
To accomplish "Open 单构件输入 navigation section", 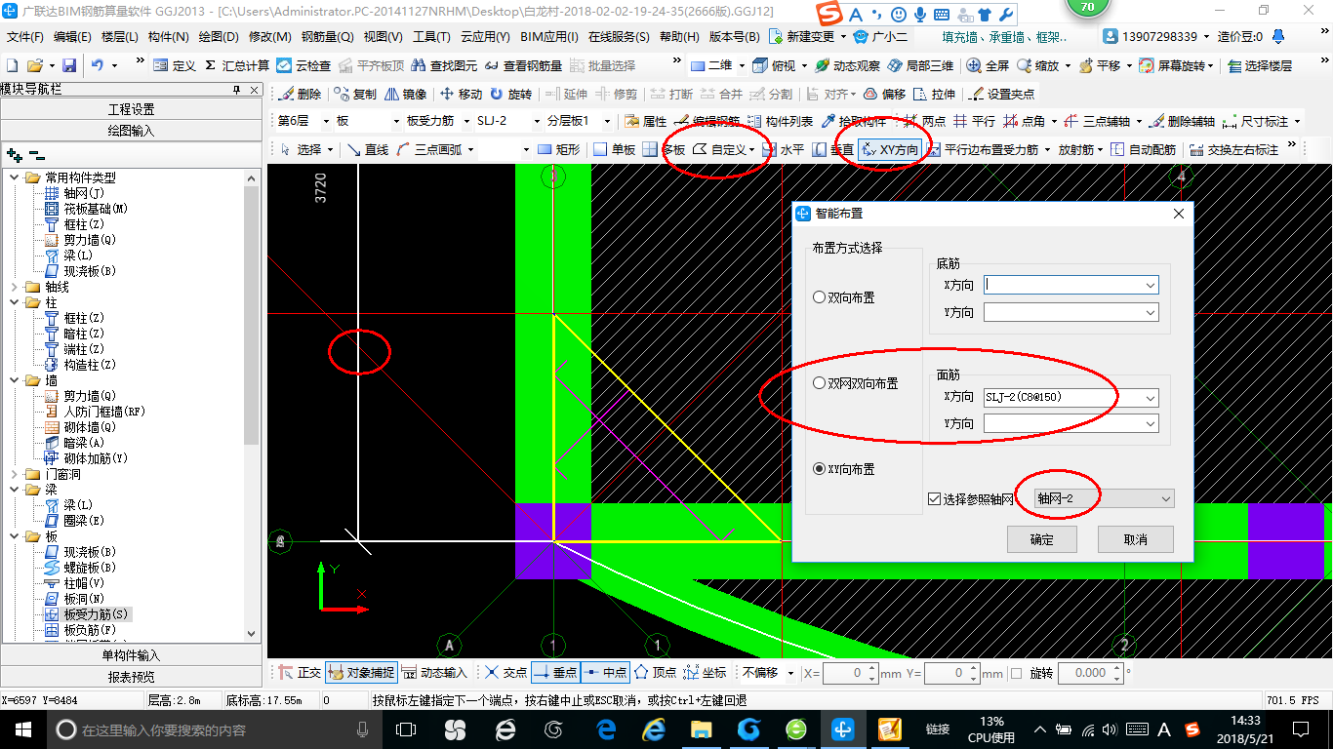I will [x=132, y=655].
